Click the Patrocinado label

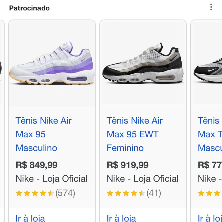[x=29, y=8]
